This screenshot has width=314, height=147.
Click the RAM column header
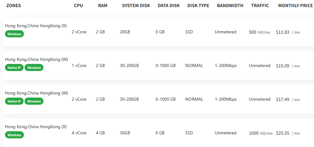(103, 6)
